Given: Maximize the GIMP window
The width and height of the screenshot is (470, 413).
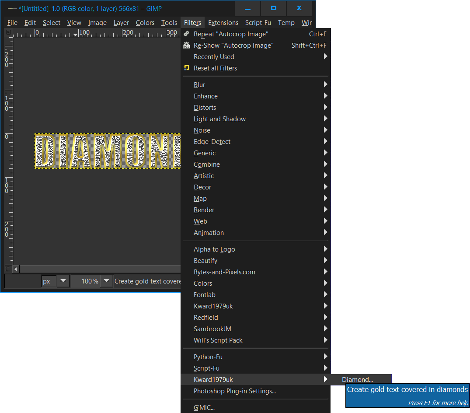Looking at the screenshot, I should pos(273,8).
